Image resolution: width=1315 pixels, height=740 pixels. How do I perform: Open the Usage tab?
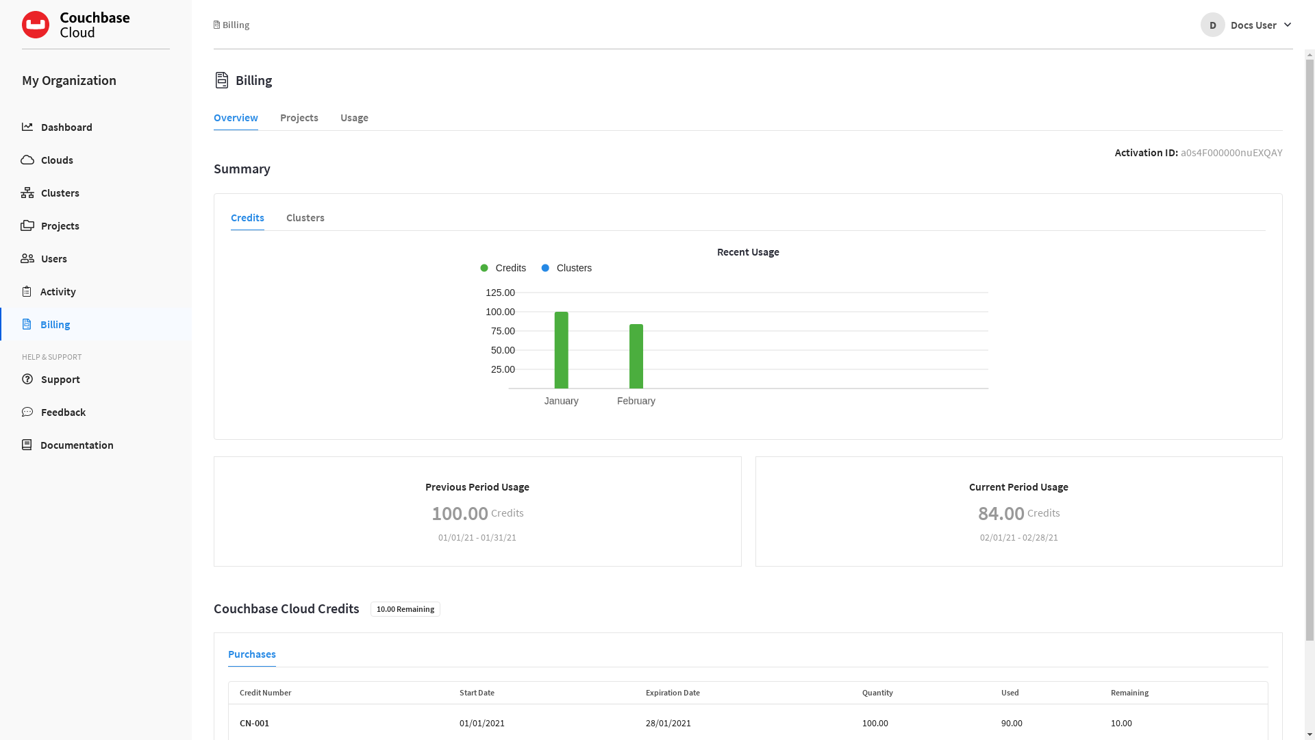353,118
